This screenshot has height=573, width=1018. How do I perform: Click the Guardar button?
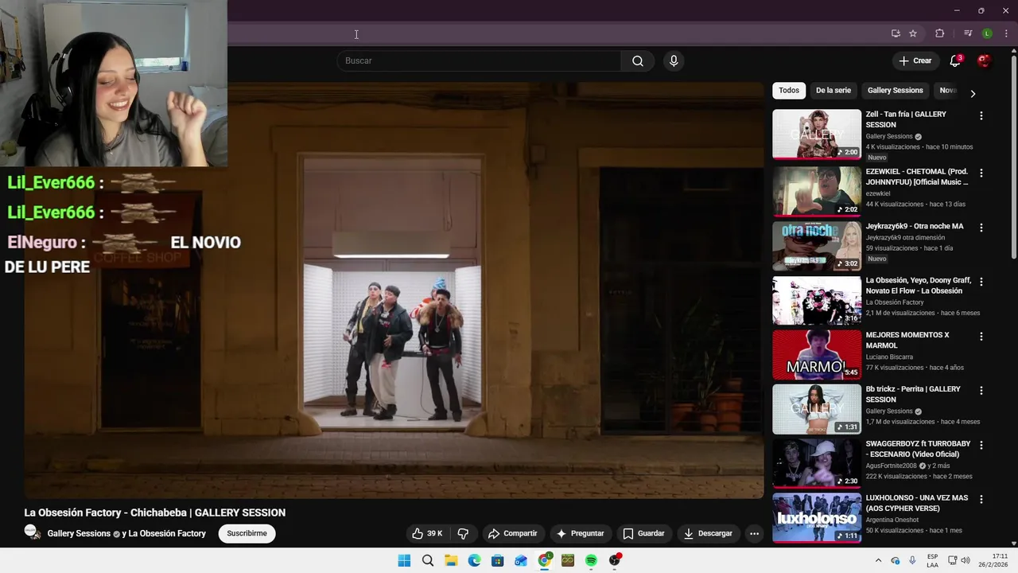point(643,533)
